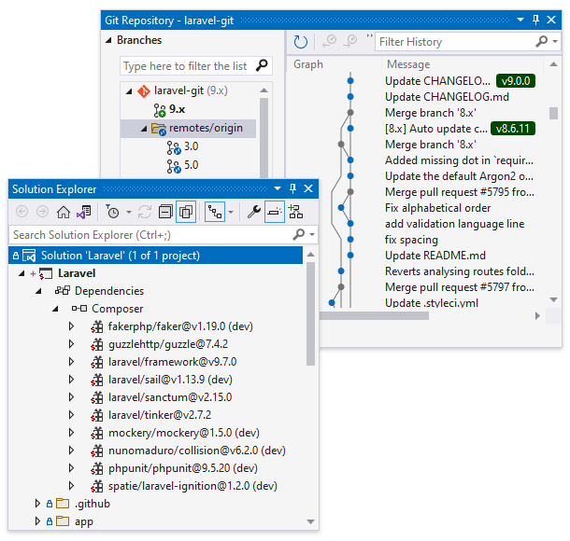Expand the laravel/framework@v9.7.0 package
This screenshot has height=541, width=570.
(71, 362)
